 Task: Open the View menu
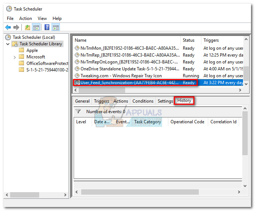pos(42,18)
